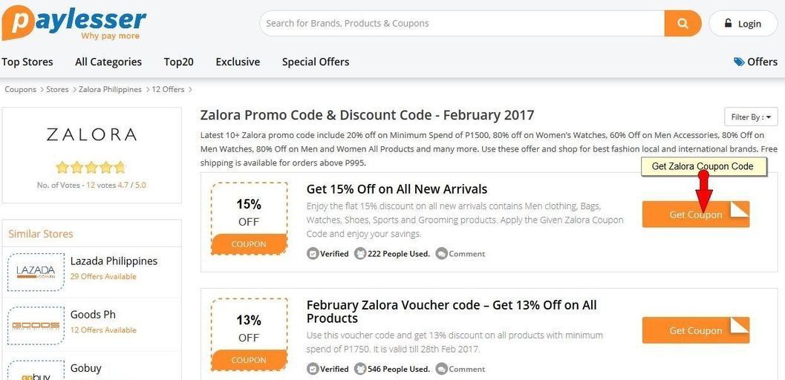Select the Top20 menu item
Screen dimensions: 785x380
pyautogui.click(x=179, y=62)
